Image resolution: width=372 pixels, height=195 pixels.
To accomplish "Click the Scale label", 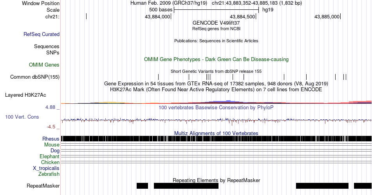I will tap(53, 10).
